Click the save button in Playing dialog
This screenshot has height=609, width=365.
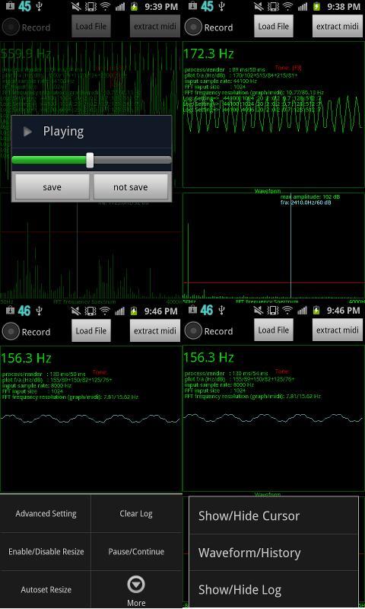(x=52, y=187)
